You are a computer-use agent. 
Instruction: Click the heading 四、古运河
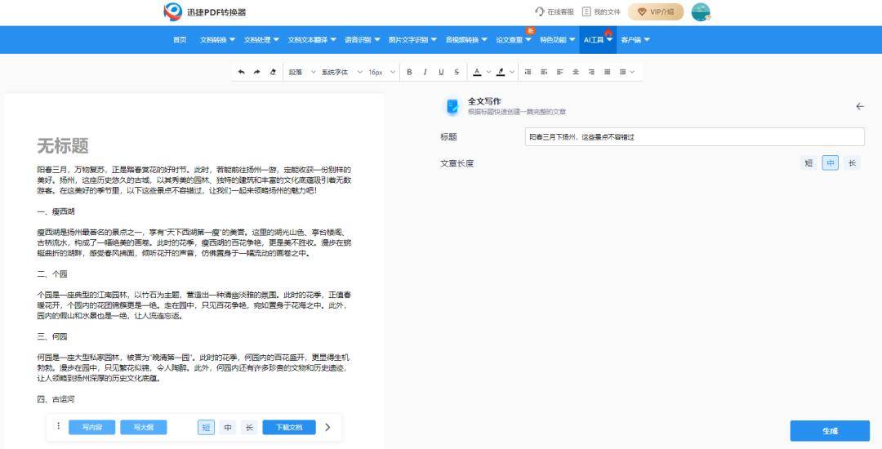pyautogui.click(x=56, y=399)
